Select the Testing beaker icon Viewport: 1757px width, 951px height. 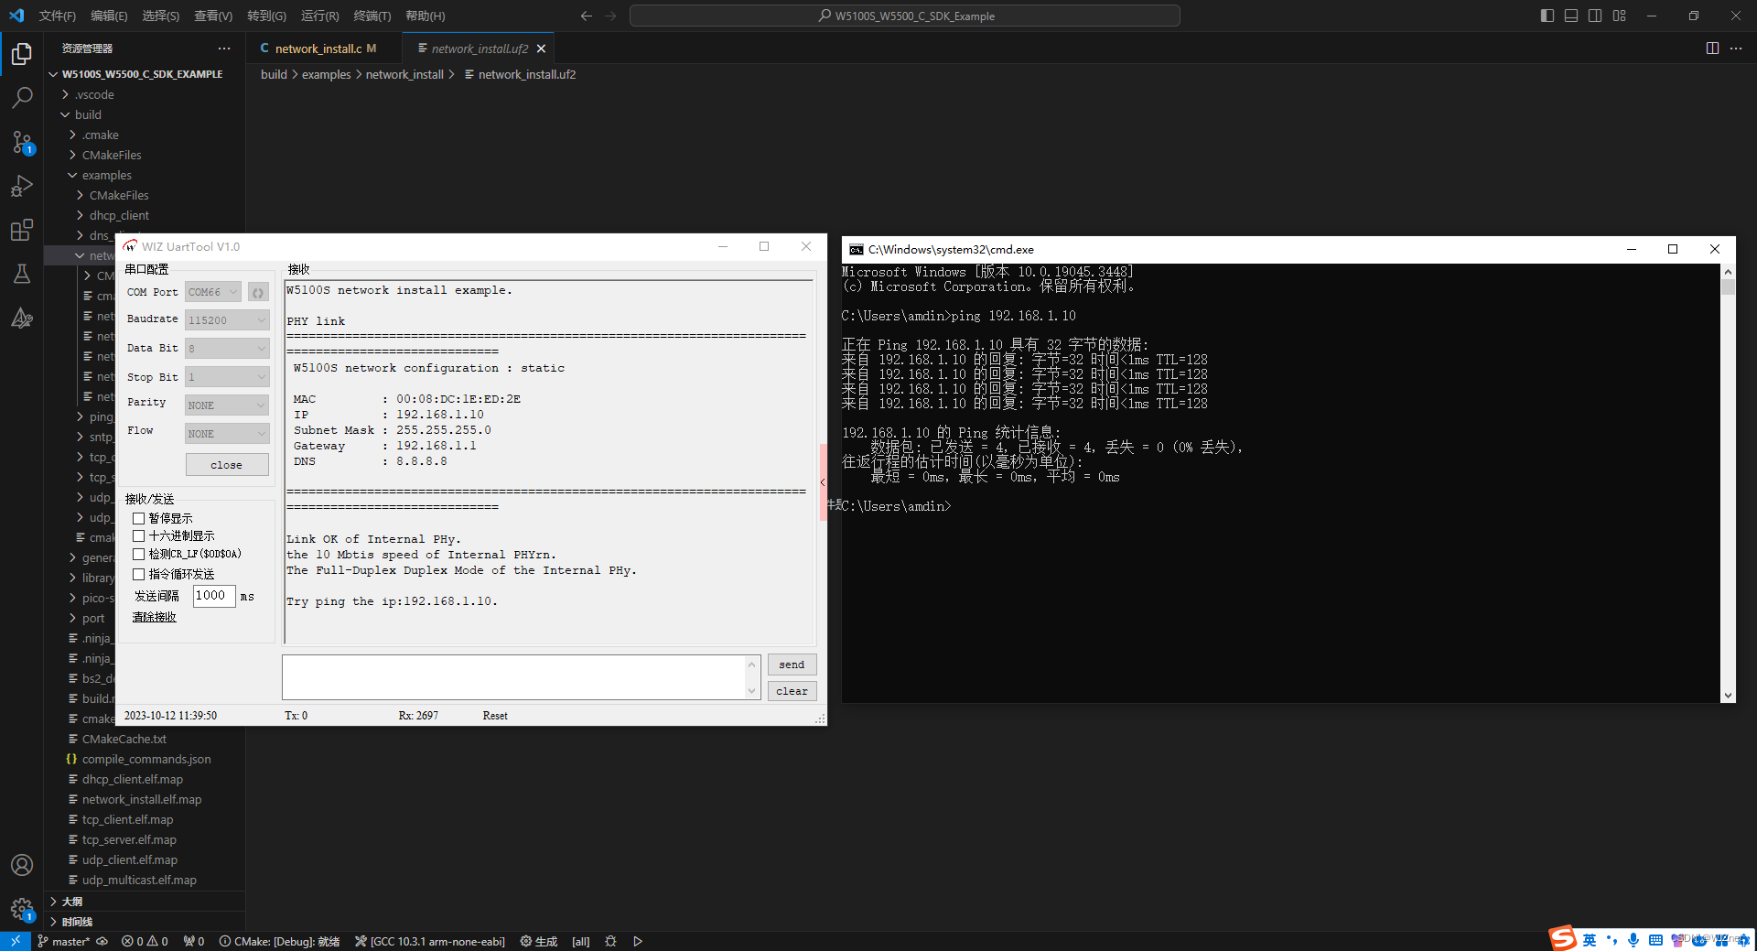click(21, 274)
